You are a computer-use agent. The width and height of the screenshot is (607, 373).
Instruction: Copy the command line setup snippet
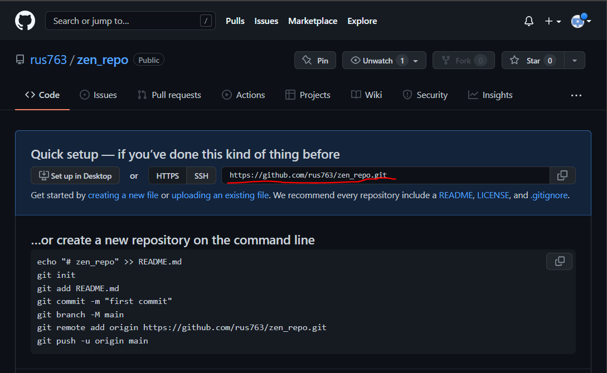pyautogui.click(x=560, y=261)
